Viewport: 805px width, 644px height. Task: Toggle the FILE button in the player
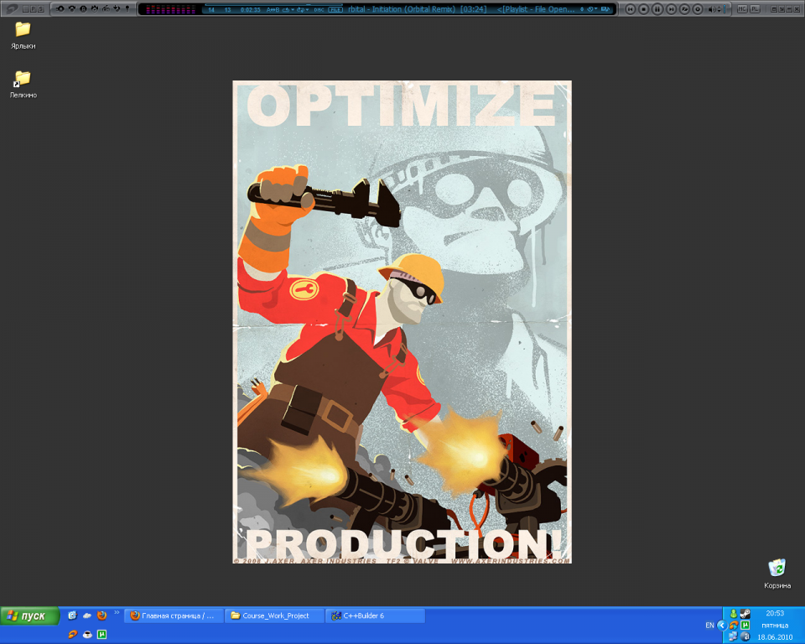pos(335,10)
